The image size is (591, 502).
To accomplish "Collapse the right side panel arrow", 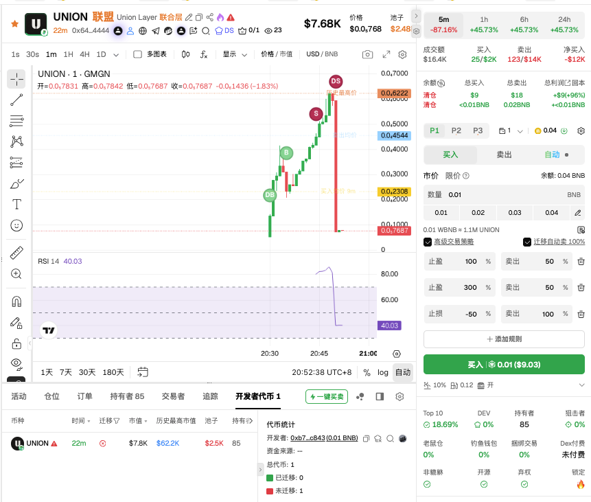I will click(x=416, y=16).
